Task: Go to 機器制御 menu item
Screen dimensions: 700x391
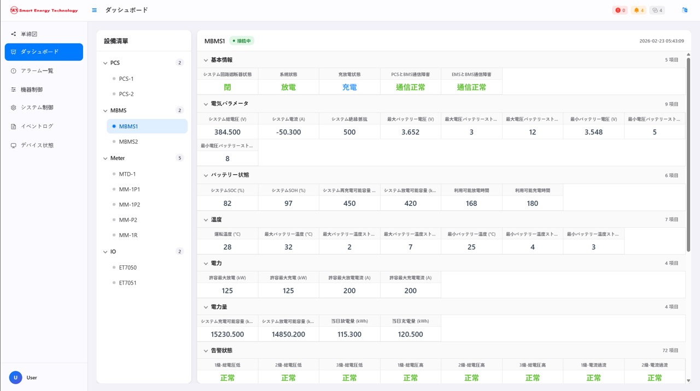Action: pos(32,90)
